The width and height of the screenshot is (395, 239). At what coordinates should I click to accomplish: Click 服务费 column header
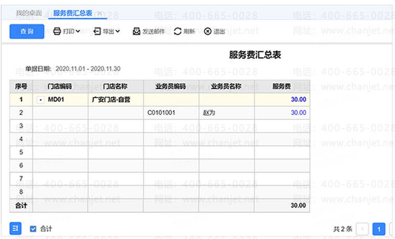pos(282,86)
